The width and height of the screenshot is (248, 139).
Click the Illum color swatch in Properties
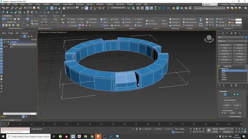[239, 22]
